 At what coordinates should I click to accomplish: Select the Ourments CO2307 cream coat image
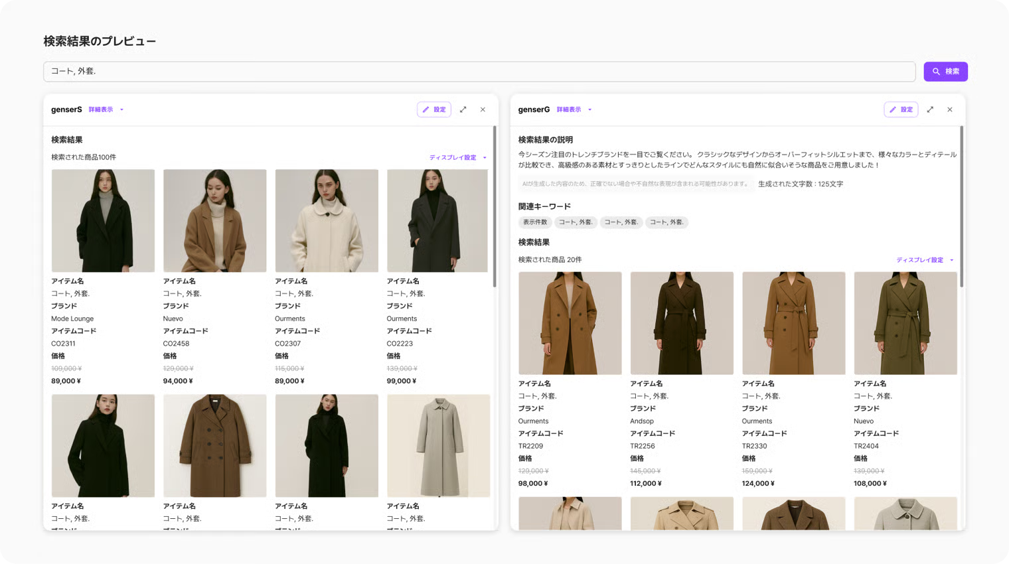point(327,220)
